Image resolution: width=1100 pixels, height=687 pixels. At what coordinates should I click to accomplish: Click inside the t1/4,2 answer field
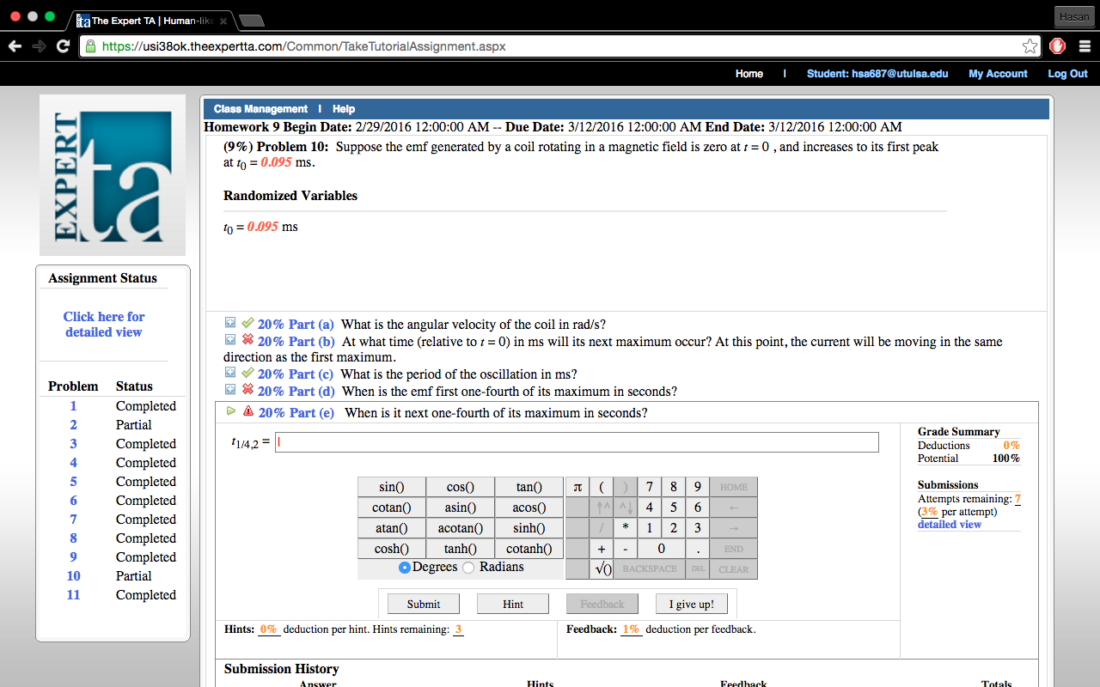pos(576,441)
